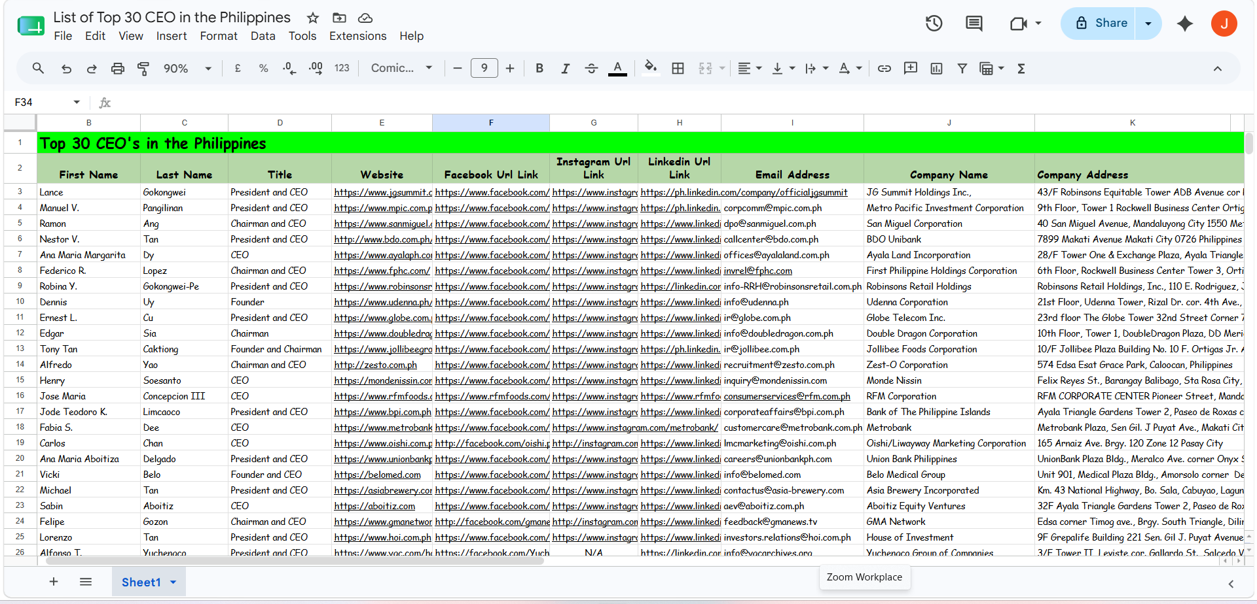Format as percent
Viewport: 1257px width, 604px height.
pyautogui.click(x=263, y=68)
